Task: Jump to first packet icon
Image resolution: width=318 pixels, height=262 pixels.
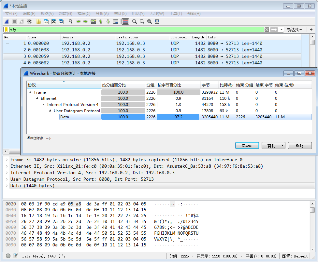Action: [x=101, y=21]
